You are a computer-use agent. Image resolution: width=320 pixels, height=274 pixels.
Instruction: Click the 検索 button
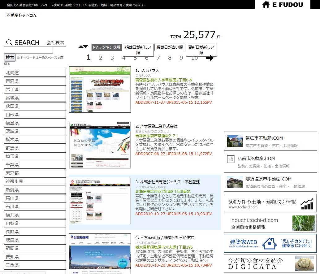tap(10, 57)
